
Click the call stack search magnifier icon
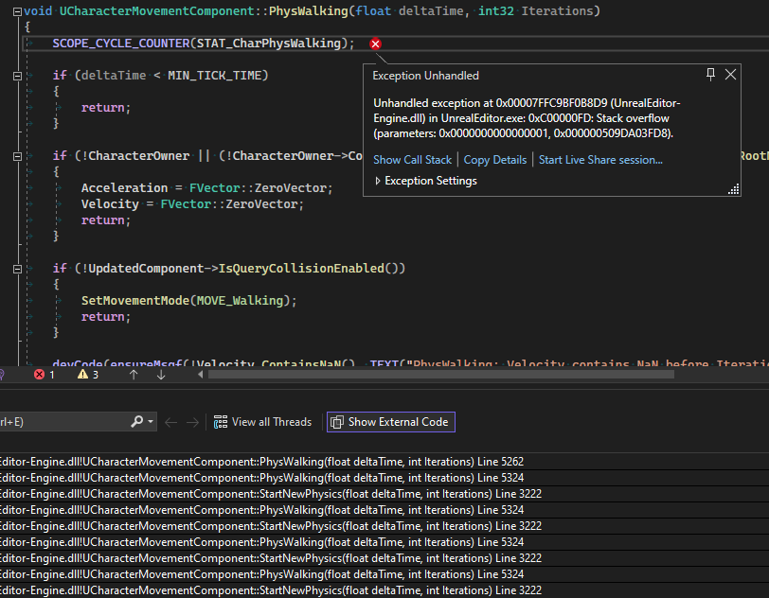click(x=137, y=422)
